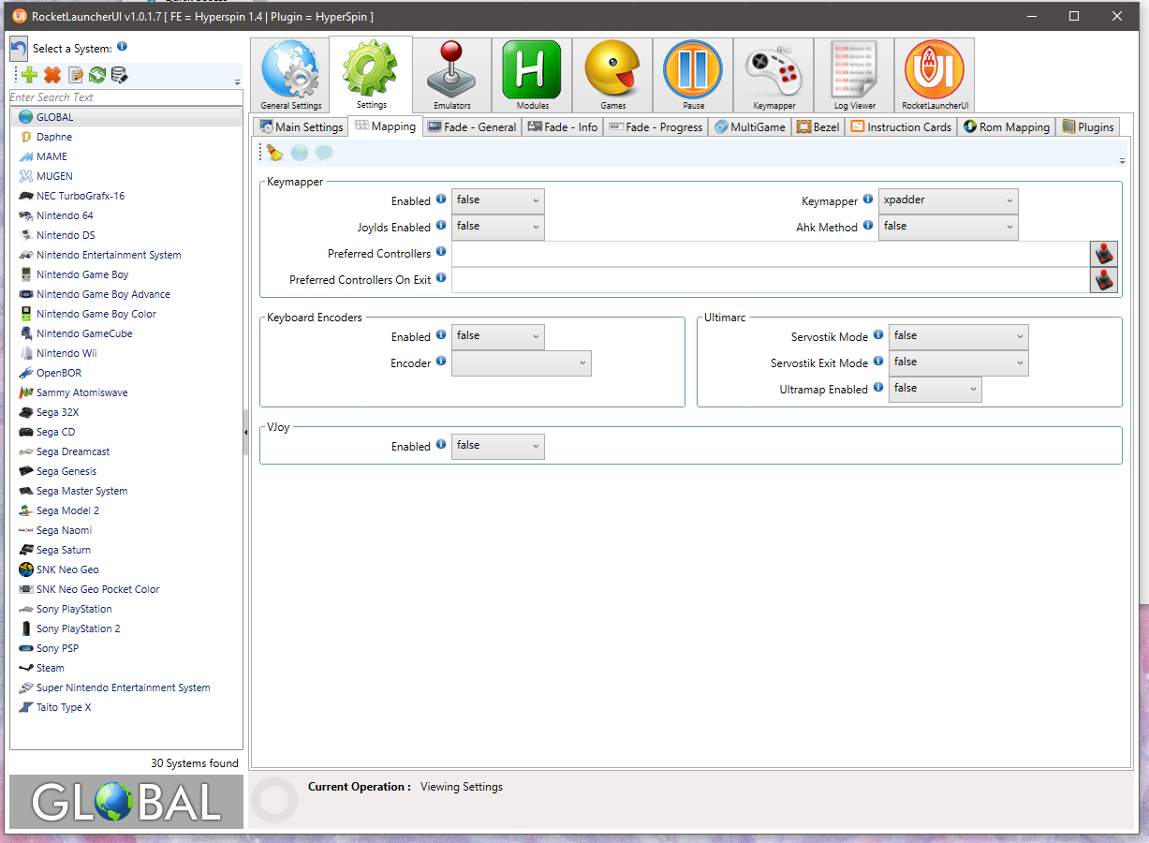Open the RocketLauncherUI section
Screen dimensions: 1149x843
pyautogui.click(x=935, y=76)
